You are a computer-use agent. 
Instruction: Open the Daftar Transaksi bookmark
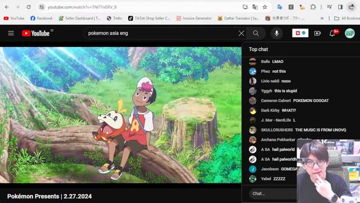(238, 18)
